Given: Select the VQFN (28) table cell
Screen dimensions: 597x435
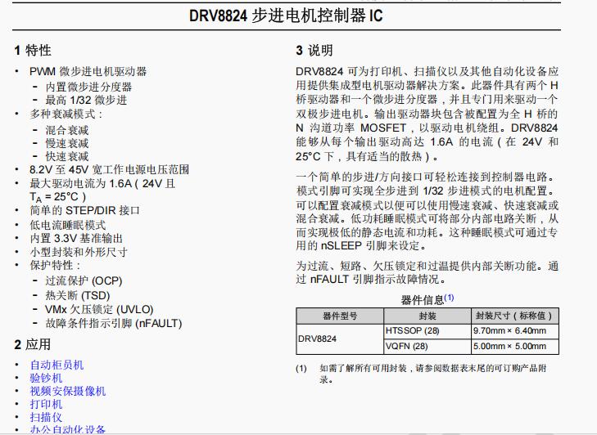Looking at the screenshot, I should pyautogui.click(x=407, y=346).
